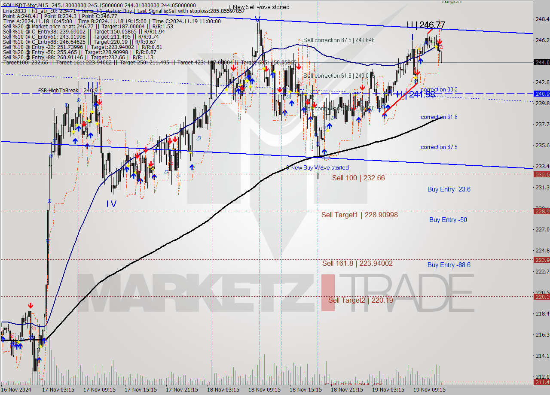
Task: Click 227.0 on the price axis
Action: pyautogui.click(x=542, y=229)
